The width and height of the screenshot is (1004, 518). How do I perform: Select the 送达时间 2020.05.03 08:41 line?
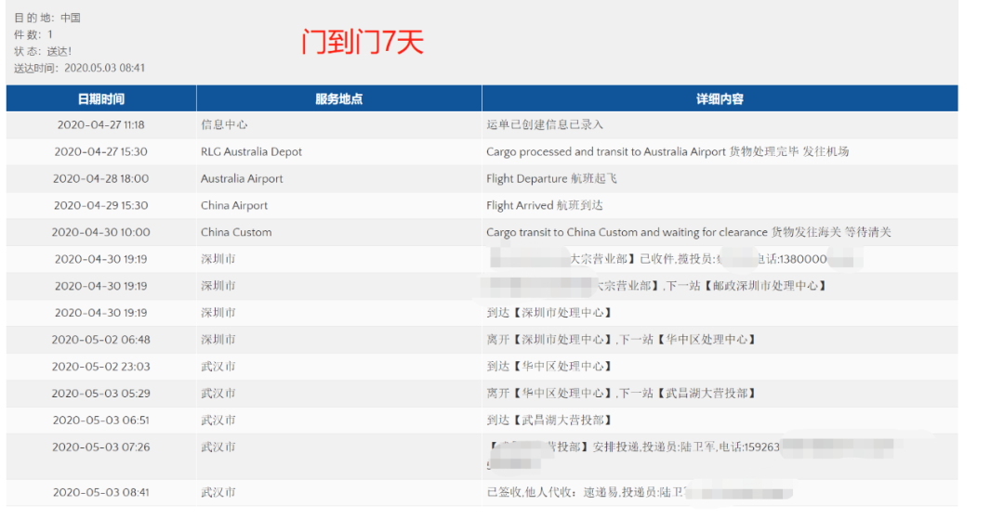tap(79, 68)
